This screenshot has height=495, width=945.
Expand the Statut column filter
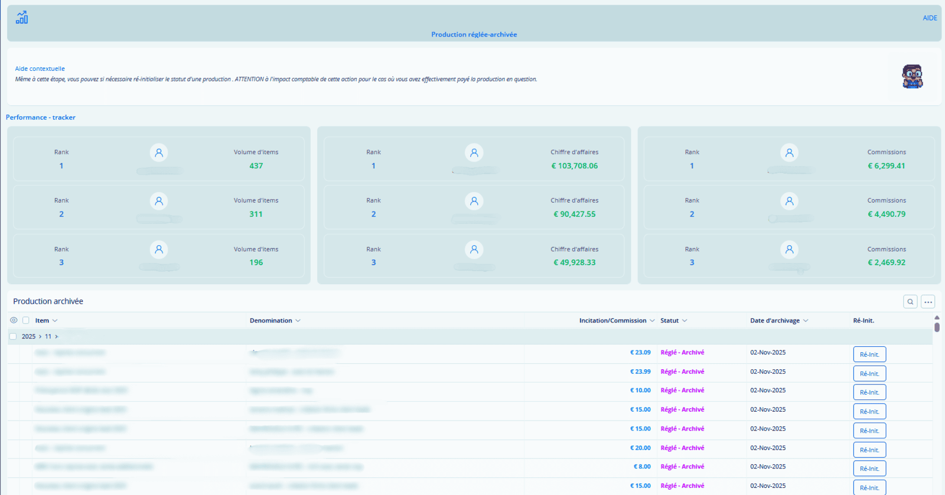pyautogui.click(x=685, y=321)
